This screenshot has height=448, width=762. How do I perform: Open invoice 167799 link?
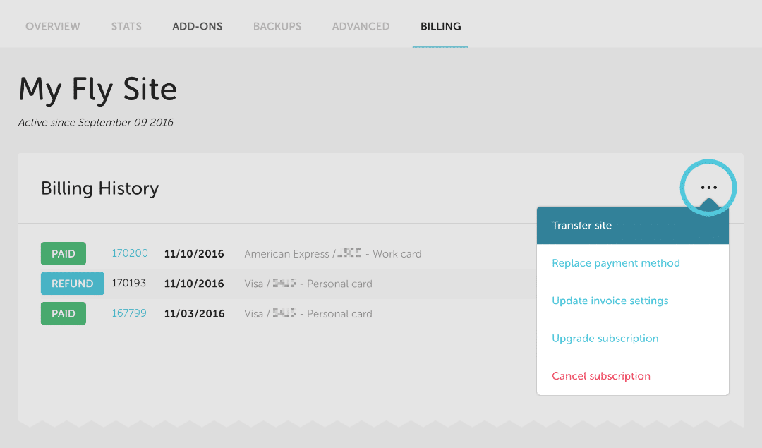[x=129, y=313]
